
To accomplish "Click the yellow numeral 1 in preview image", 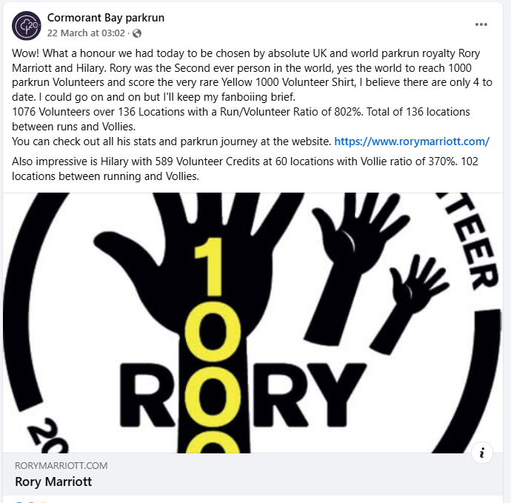I will tap(210, 267).
